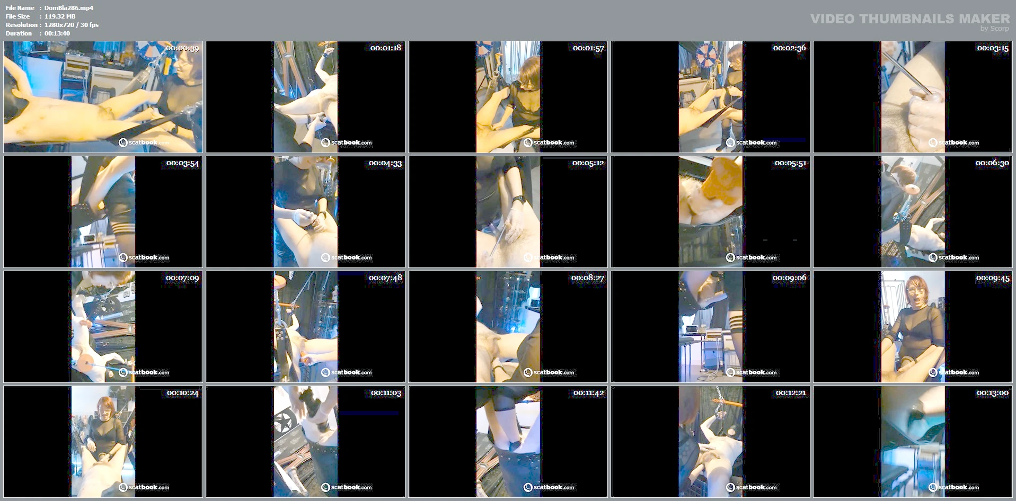Select the frame marked 00:01:18
The width and height of the screenshot is (1016, 501).
click(x=305, y=97)
